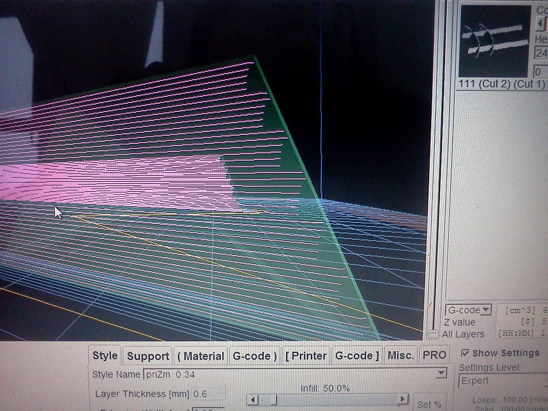Image resolution: width=548 pixels, height=411 pixels.
Task: Click the height value field showing 24
Action: tap(541, 53)
